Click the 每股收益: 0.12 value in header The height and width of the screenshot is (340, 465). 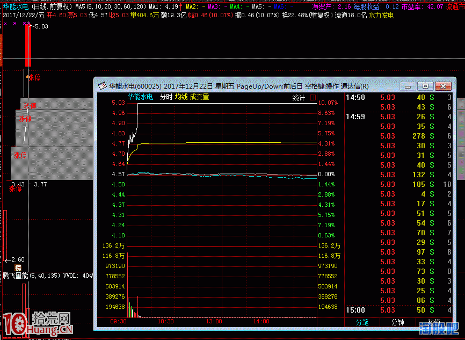pos(376,6)
